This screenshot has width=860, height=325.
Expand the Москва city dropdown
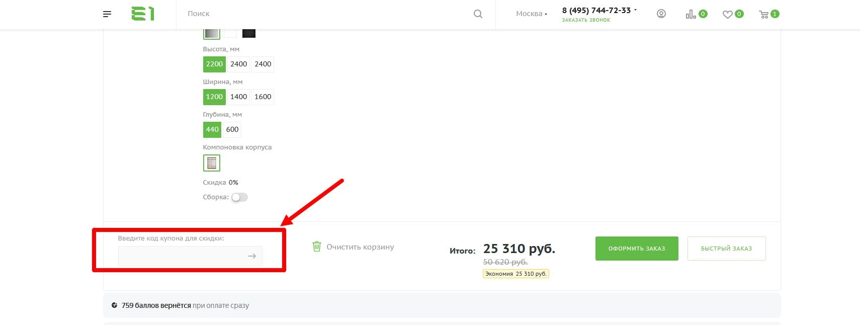(x=532, y=14)
